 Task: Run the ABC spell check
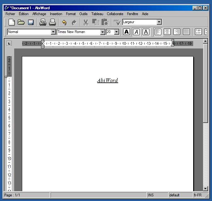[x=117, y=22]
